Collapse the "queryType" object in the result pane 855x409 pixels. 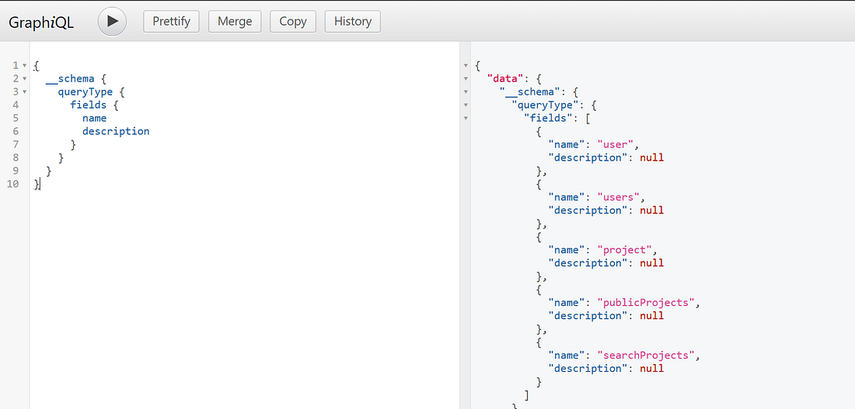tap(465, 105)
